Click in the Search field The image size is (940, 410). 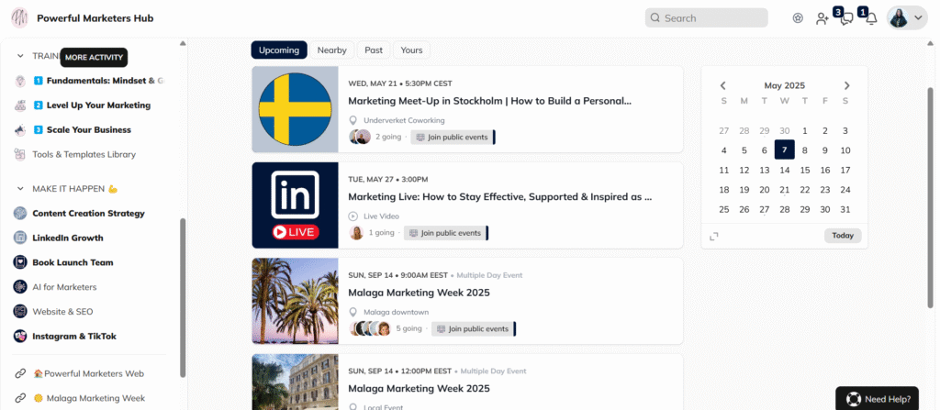[706, 18]
